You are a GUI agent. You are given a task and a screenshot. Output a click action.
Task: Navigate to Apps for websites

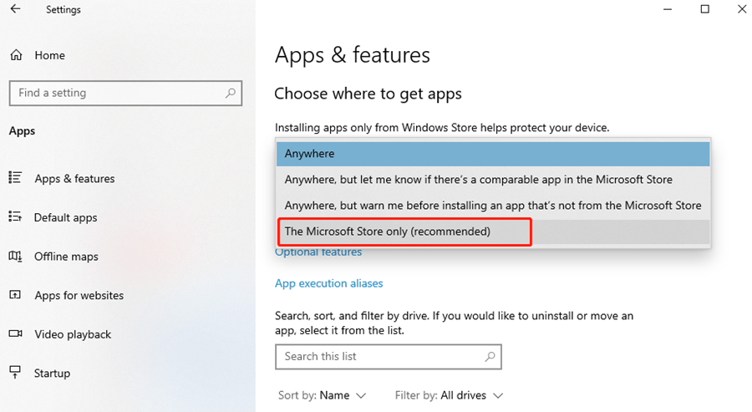79,296
